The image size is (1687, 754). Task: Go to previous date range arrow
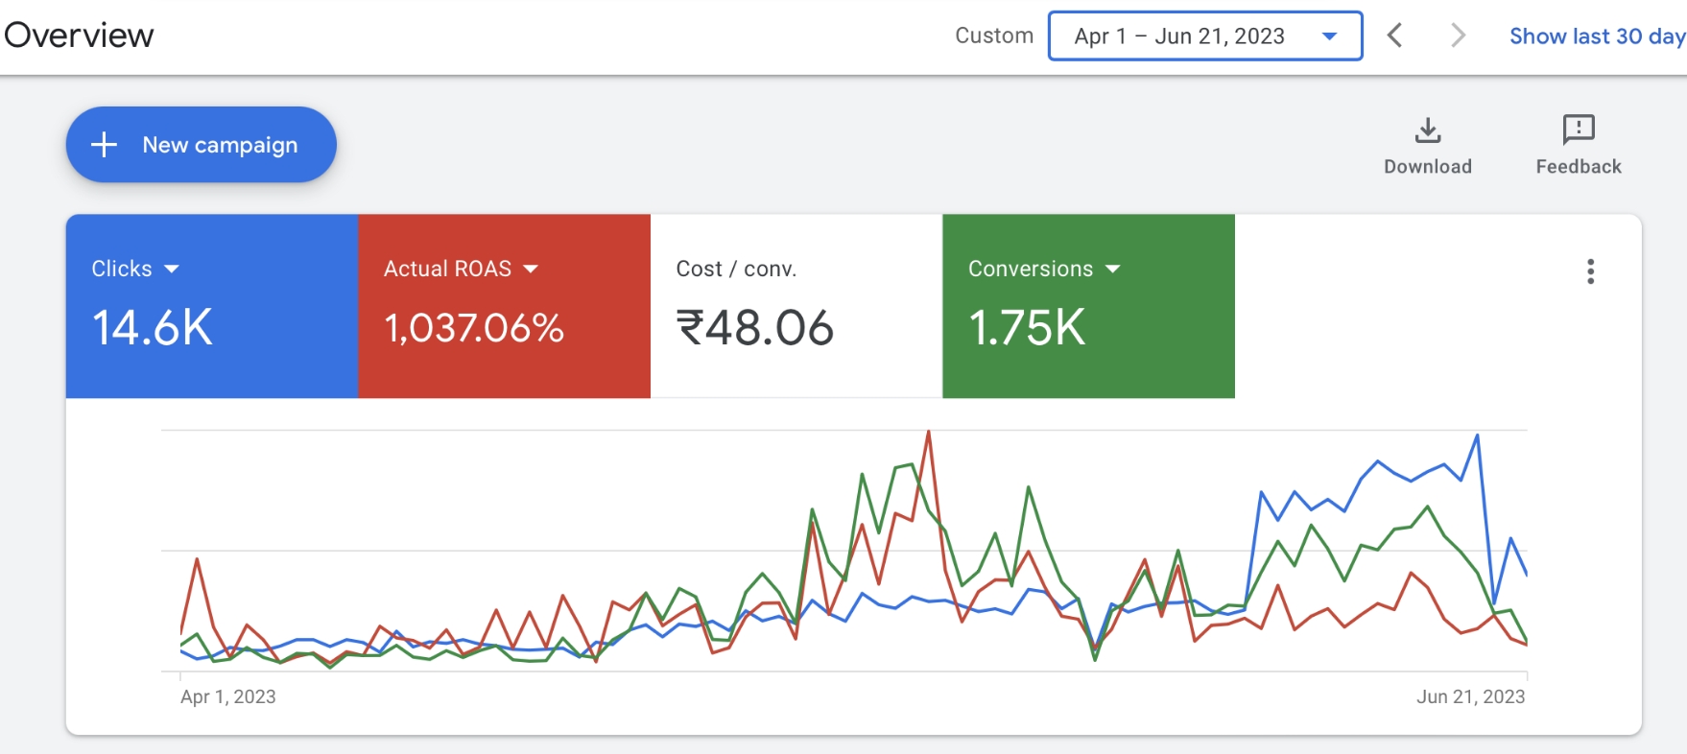point(1395,35)
